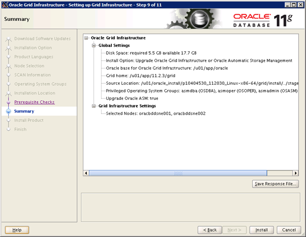The height and width of the screenshot is (237, 306).
Task: Click the horizontal scrollbar left arrow
Action: point(86,173)
